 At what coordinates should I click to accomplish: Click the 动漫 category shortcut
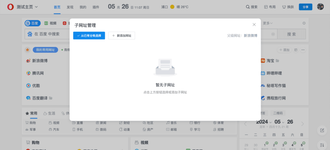tap(125, 129)
